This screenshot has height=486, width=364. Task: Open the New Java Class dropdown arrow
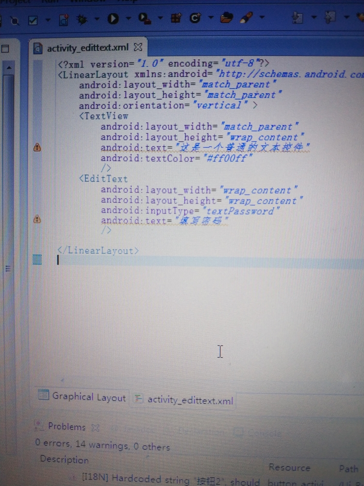click(211, 17)
